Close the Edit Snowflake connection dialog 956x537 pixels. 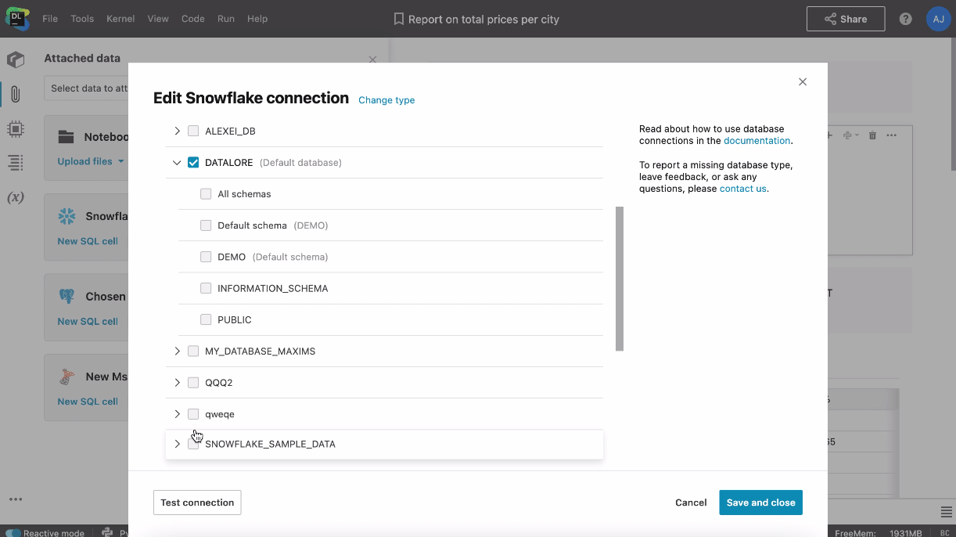click(x=802, y=82)
